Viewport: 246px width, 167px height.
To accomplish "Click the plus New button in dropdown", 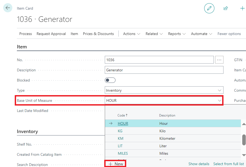I will (x=116, y=164).
